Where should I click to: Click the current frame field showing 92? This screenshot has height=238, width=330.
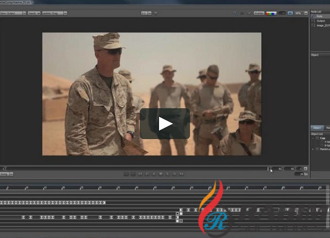click(277, 169)
